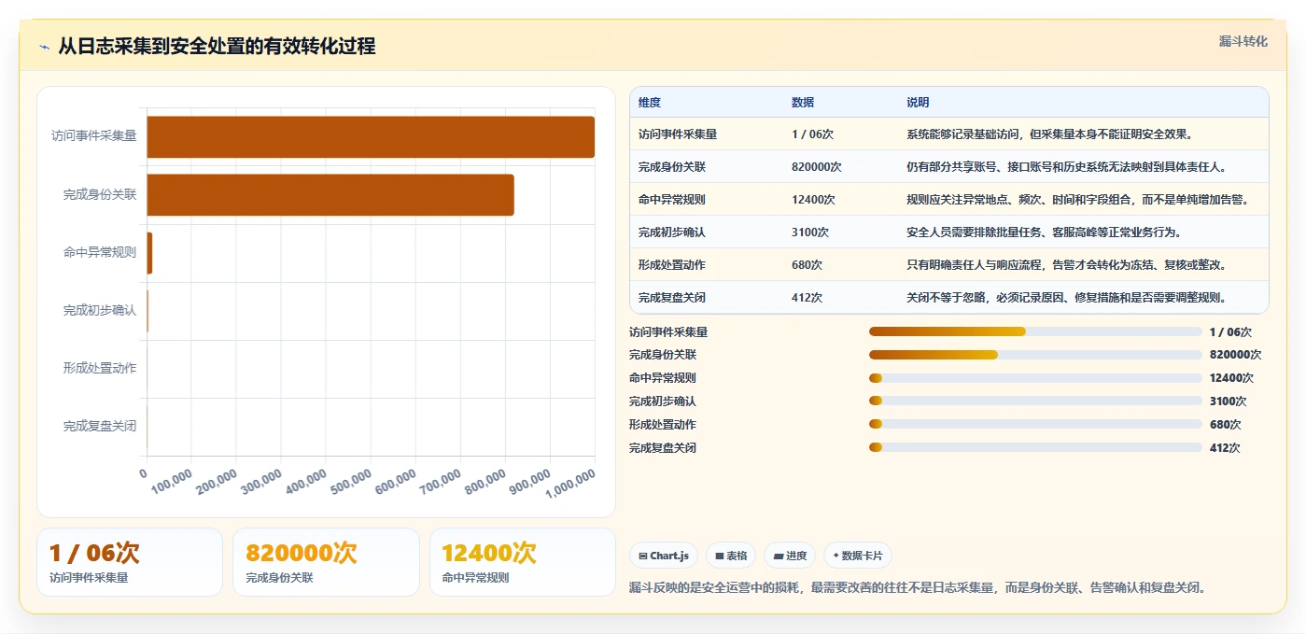Screen dimensions: 1306x634
Task: Click table cell 完成初步确认
Action: click(x=672, y=232)
